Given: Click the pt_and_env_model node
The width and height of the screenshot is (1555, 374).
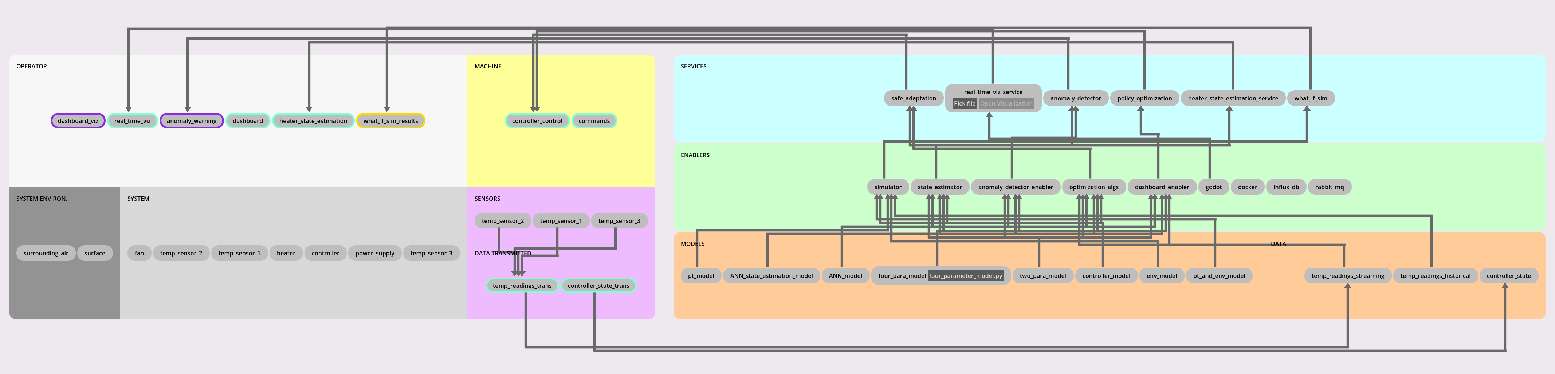Looking at the screenshot, I should [x=1219, y=276].
